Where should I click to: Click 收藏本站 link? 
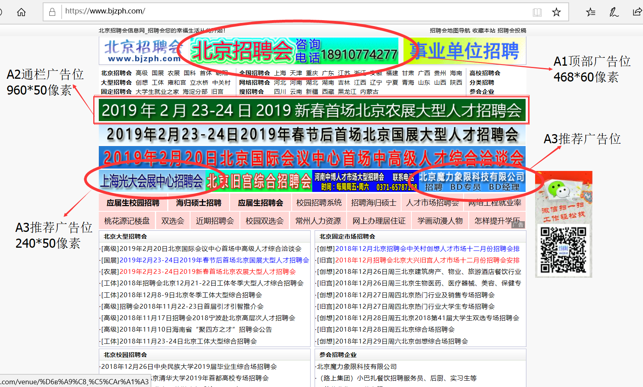tap(484, 30)
